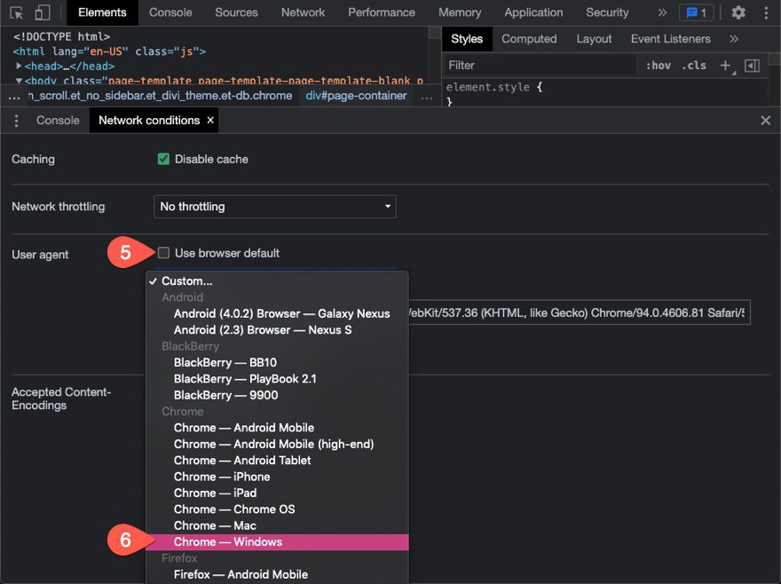Image resolution: width=781 pixels, height=584 pixels.
Task: Close the bottom drawer panel
Action: [x=766, y=121]
